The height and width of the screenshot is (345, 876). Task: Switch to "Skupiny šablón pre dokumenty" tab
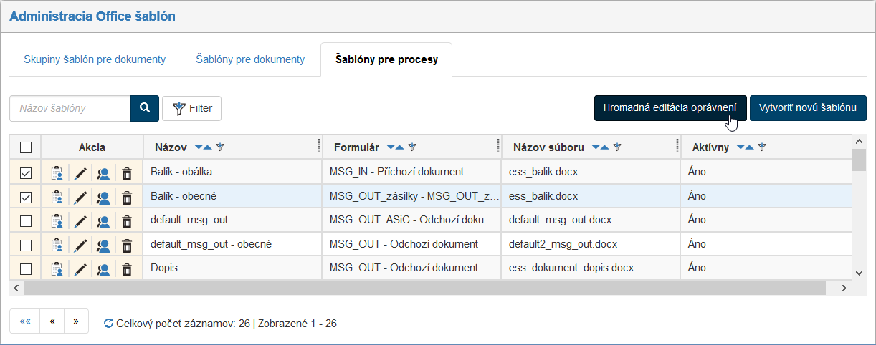point(95,59)
